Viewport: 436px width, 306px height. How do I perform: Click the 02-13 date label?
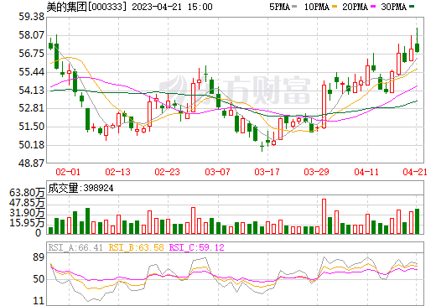click(x=117, y=172)
